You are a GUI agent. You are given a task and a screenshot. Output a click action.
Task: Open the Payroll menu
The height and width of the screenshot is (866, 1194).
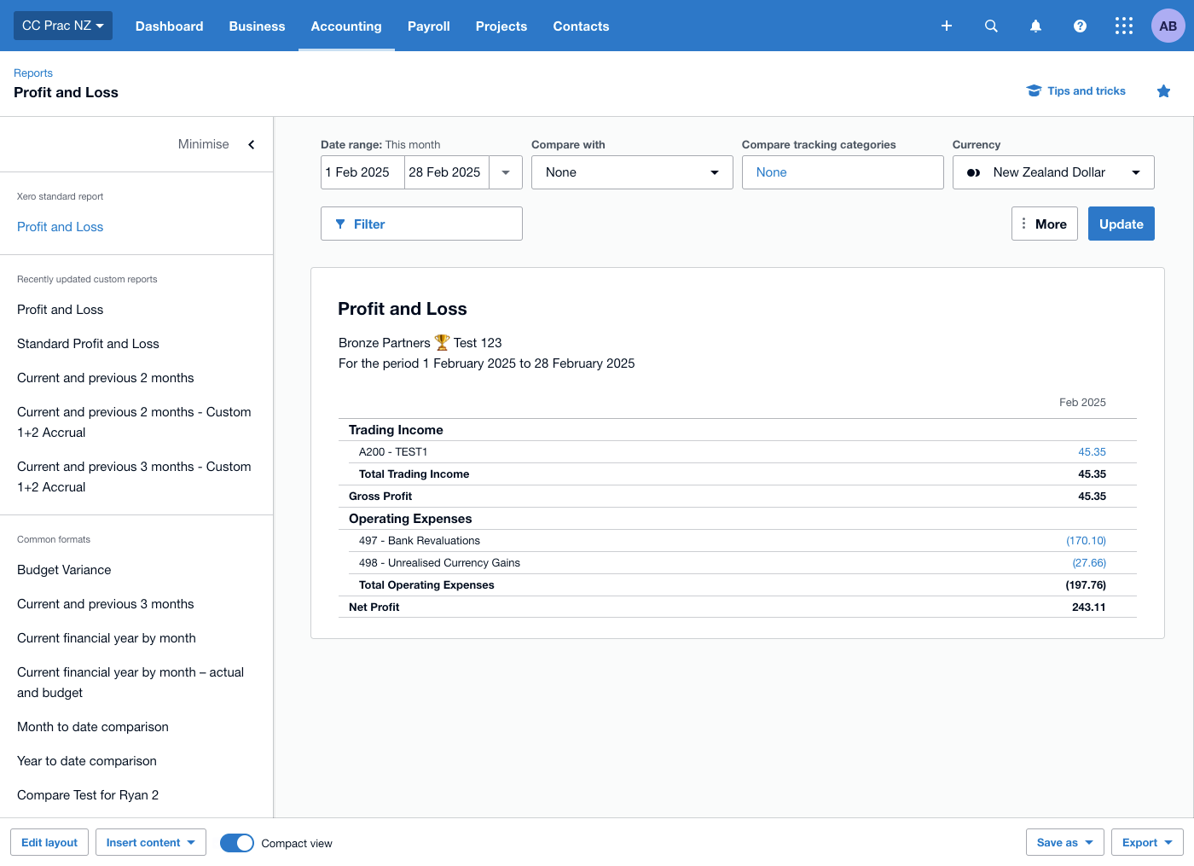(x=429, y=26)
